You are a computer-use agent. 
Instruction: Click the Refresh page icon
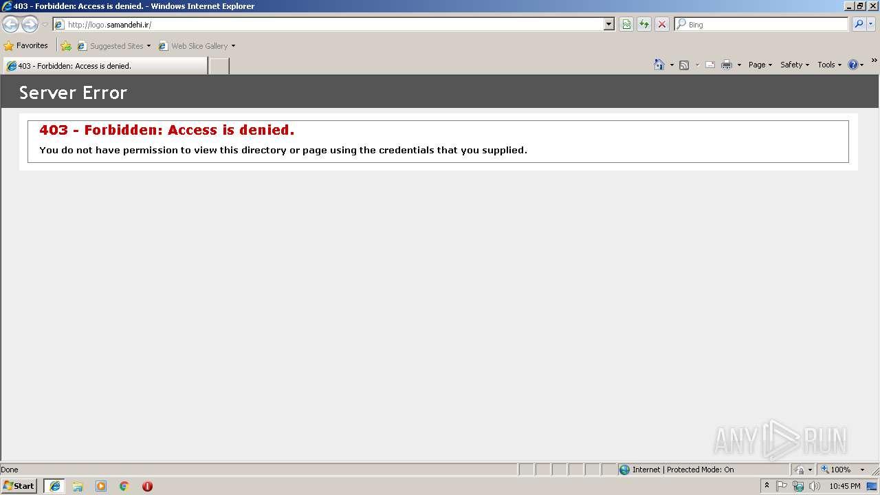point(644,25)
